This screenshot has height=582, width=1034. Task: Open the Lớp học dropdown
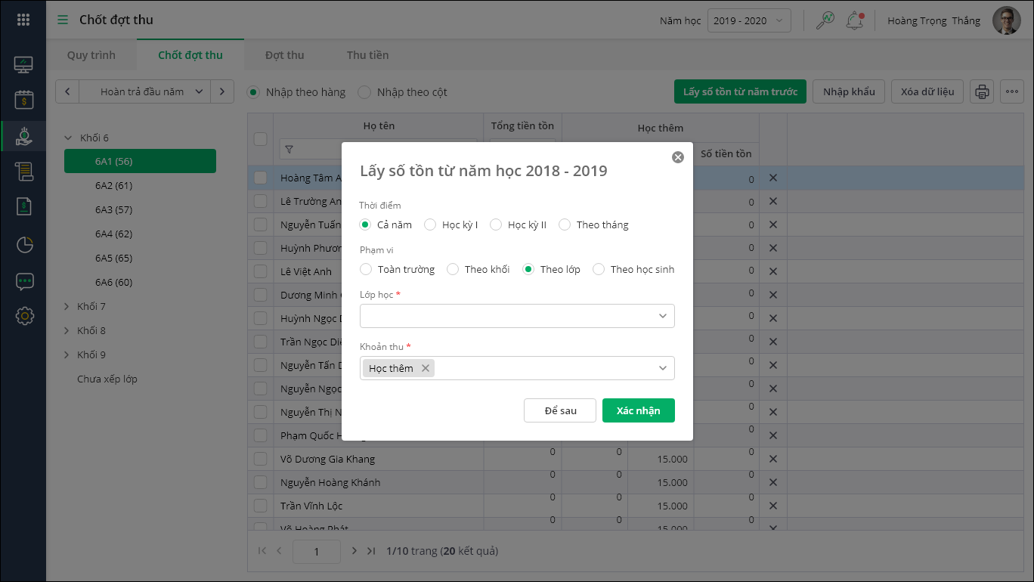[x=517, y=316]
